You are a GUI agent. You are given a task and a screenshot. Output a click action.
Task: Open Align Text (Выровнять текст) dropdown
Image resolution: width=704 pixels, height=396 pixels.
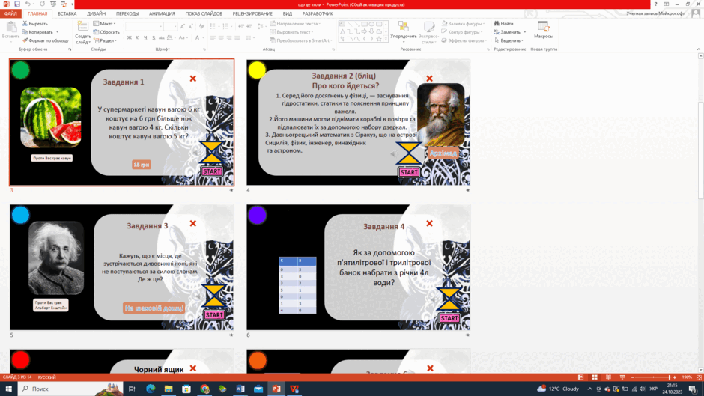291,32
